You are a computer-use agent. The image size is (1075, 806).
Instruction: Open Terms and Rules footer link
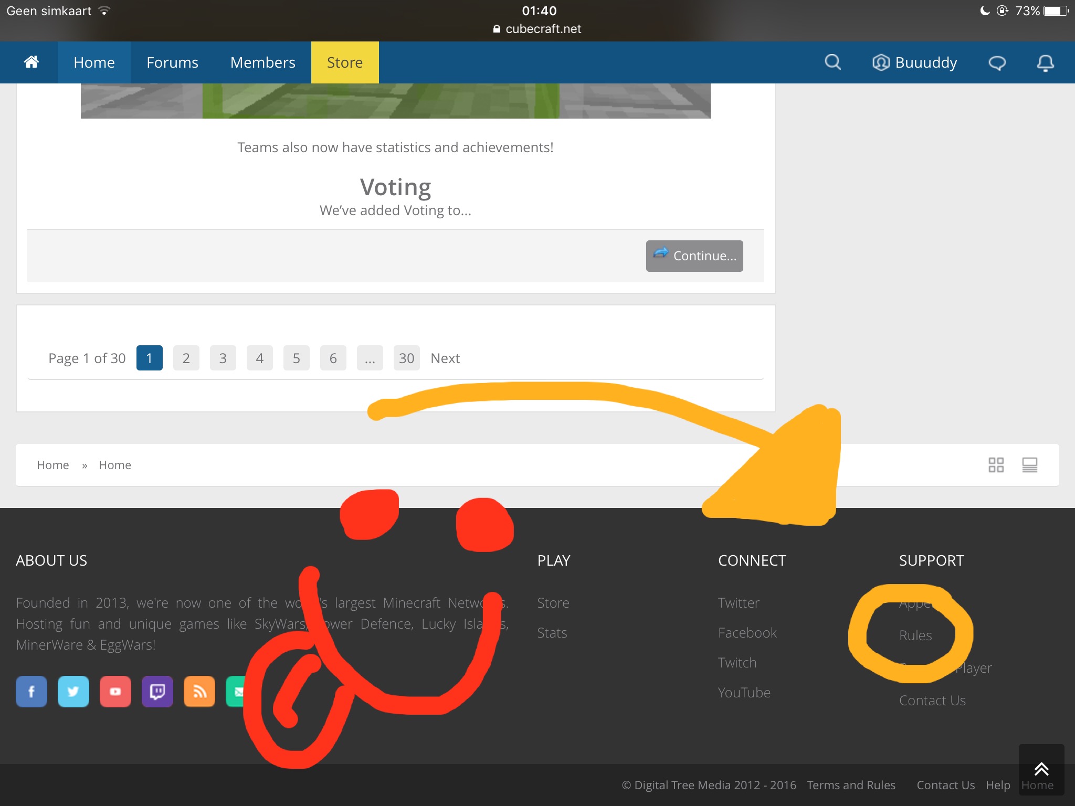851,785
